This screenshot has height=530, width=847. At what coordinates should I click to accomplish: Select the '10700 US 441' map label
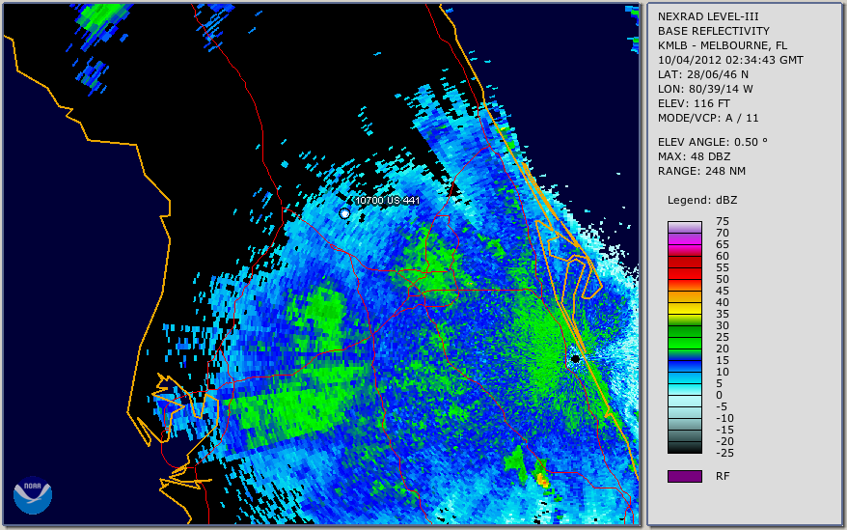[x=387, y=200]
